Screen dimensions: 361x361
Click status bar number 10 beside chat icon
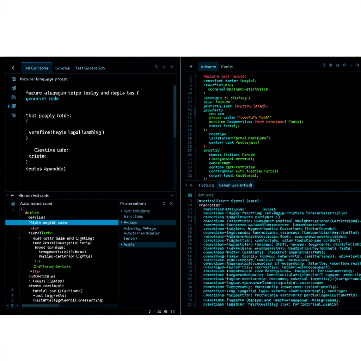[172, 312]
